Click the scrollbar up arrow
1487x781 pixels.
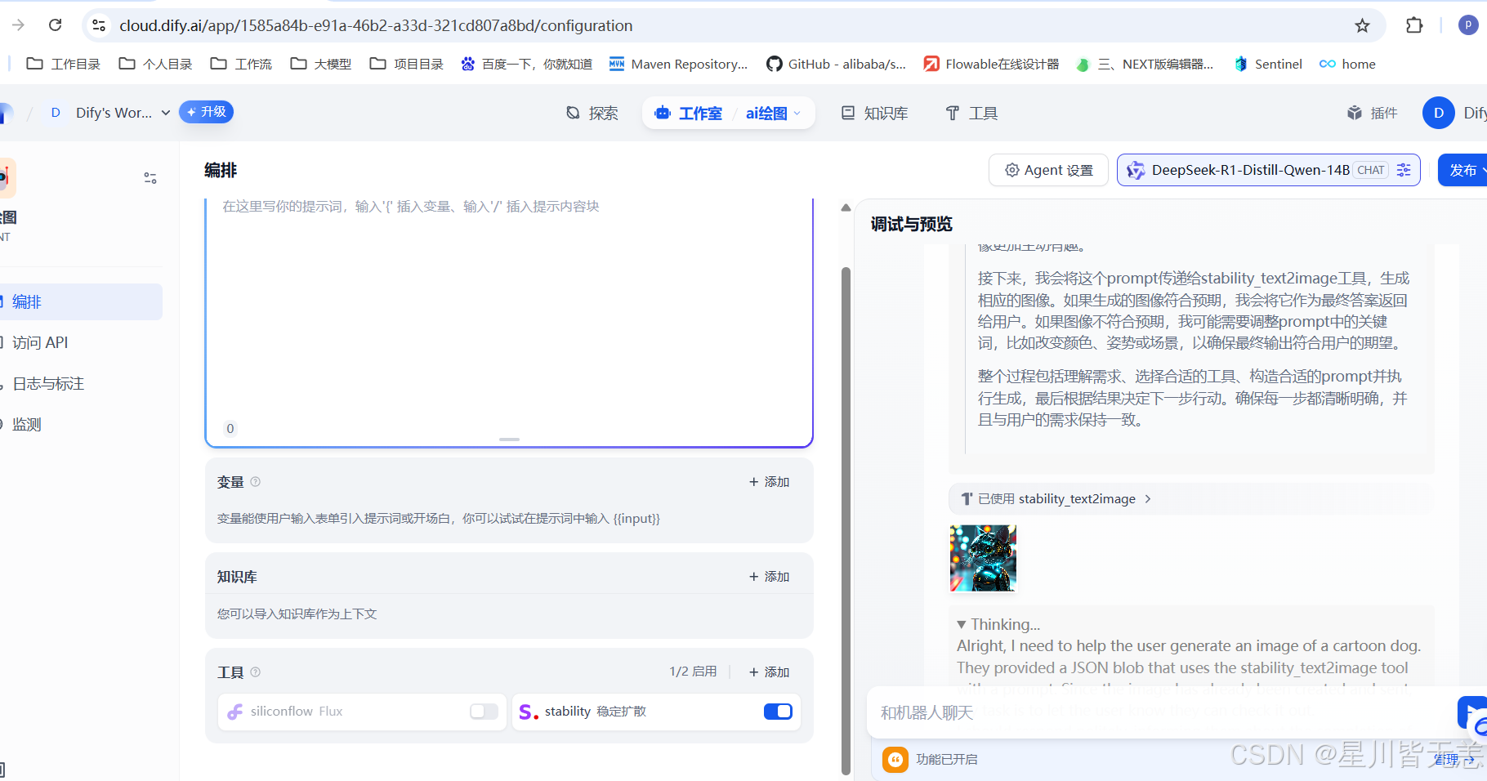pyautogui.click(x=846, y=208)
